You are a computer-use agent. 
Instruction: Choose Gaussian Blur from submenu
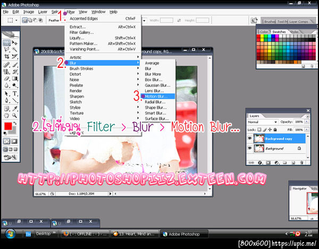tap(158, 85)
